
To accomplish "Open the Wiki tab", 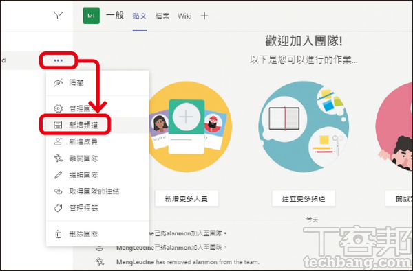I will pyautogui.click(x=184, y=16).
